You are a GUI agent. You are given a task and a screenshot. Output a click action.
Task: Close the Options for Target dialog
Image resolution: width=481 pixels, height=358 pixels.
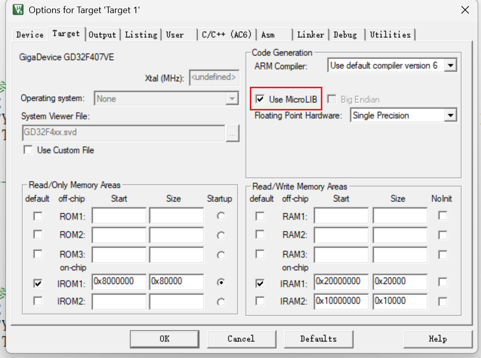coord(465,10)
